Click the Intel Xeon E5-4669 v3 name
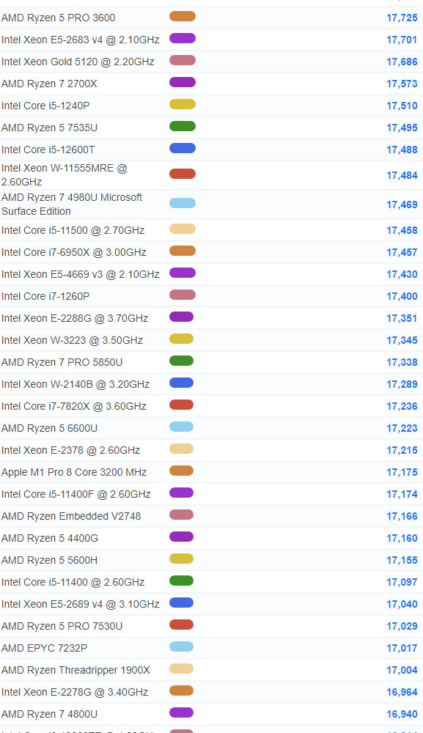 point(81,274)
